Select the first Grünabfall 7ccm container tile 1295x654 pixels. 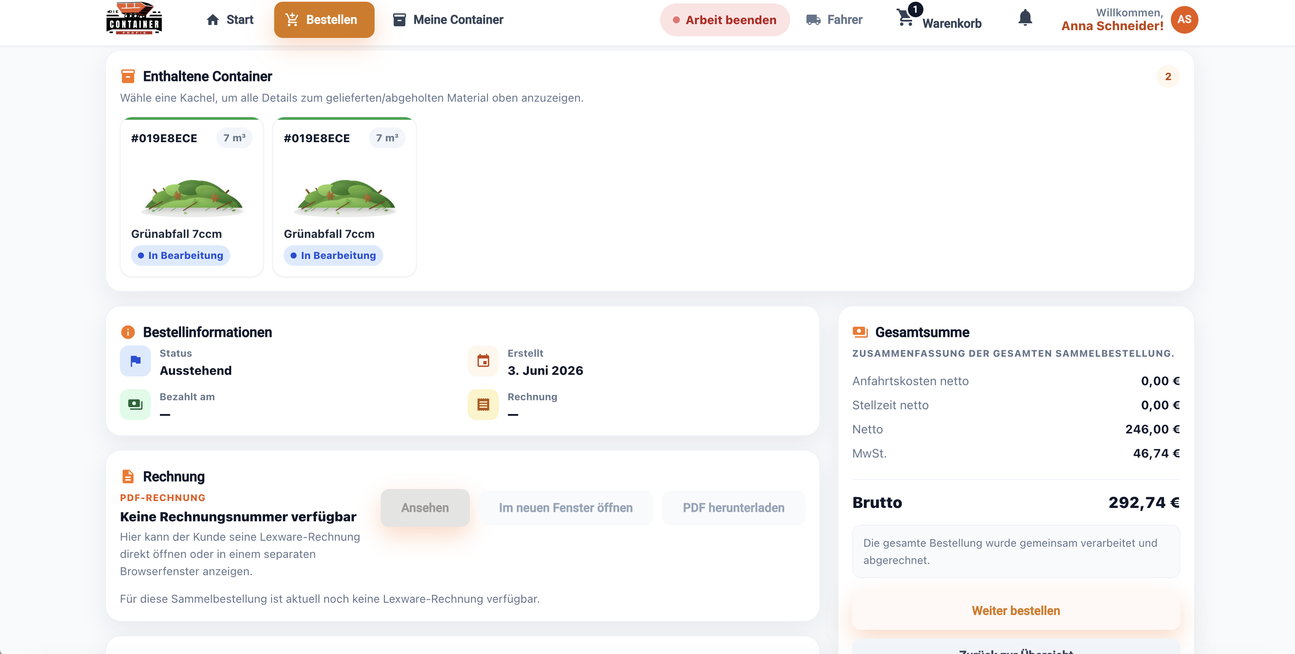click(191, 197)
